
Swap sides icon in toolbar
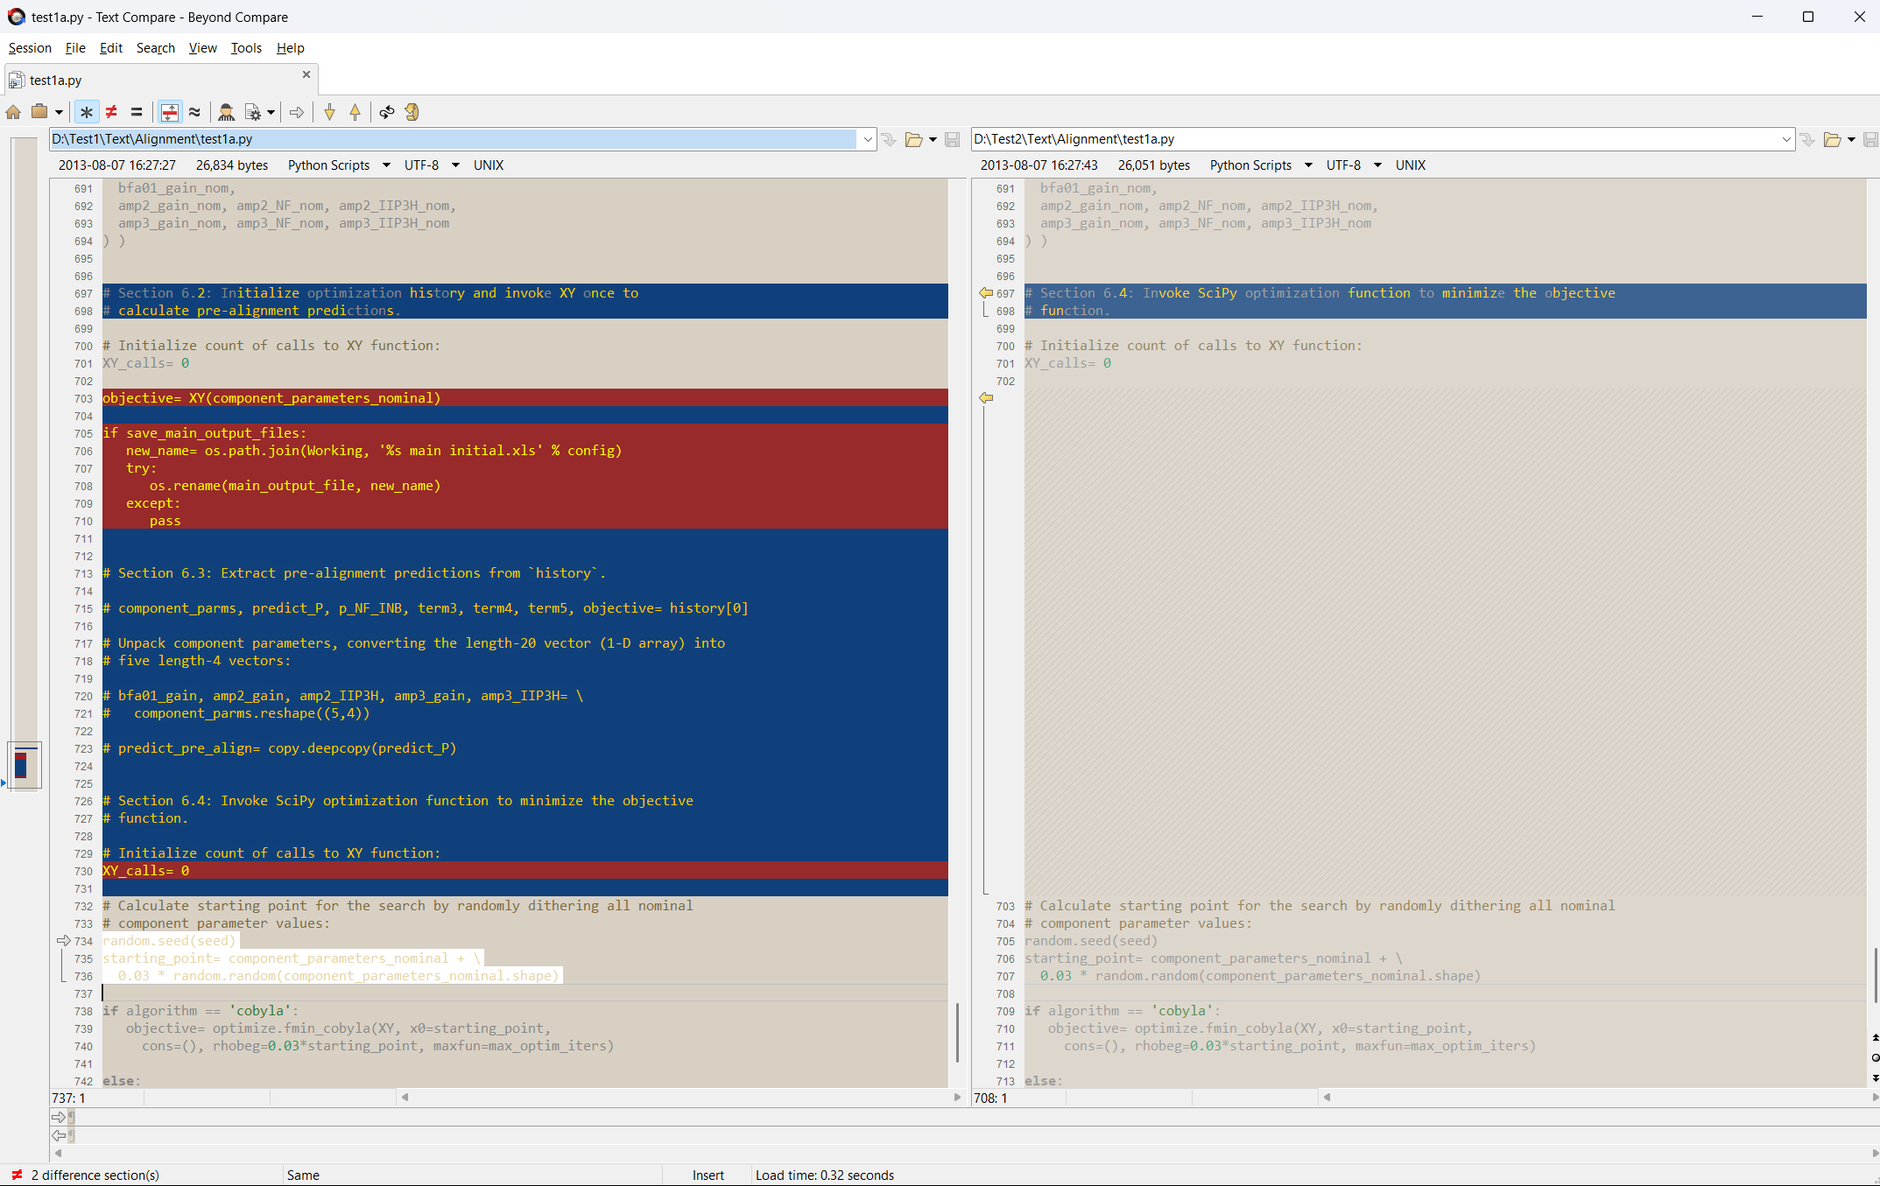[386, 112]
